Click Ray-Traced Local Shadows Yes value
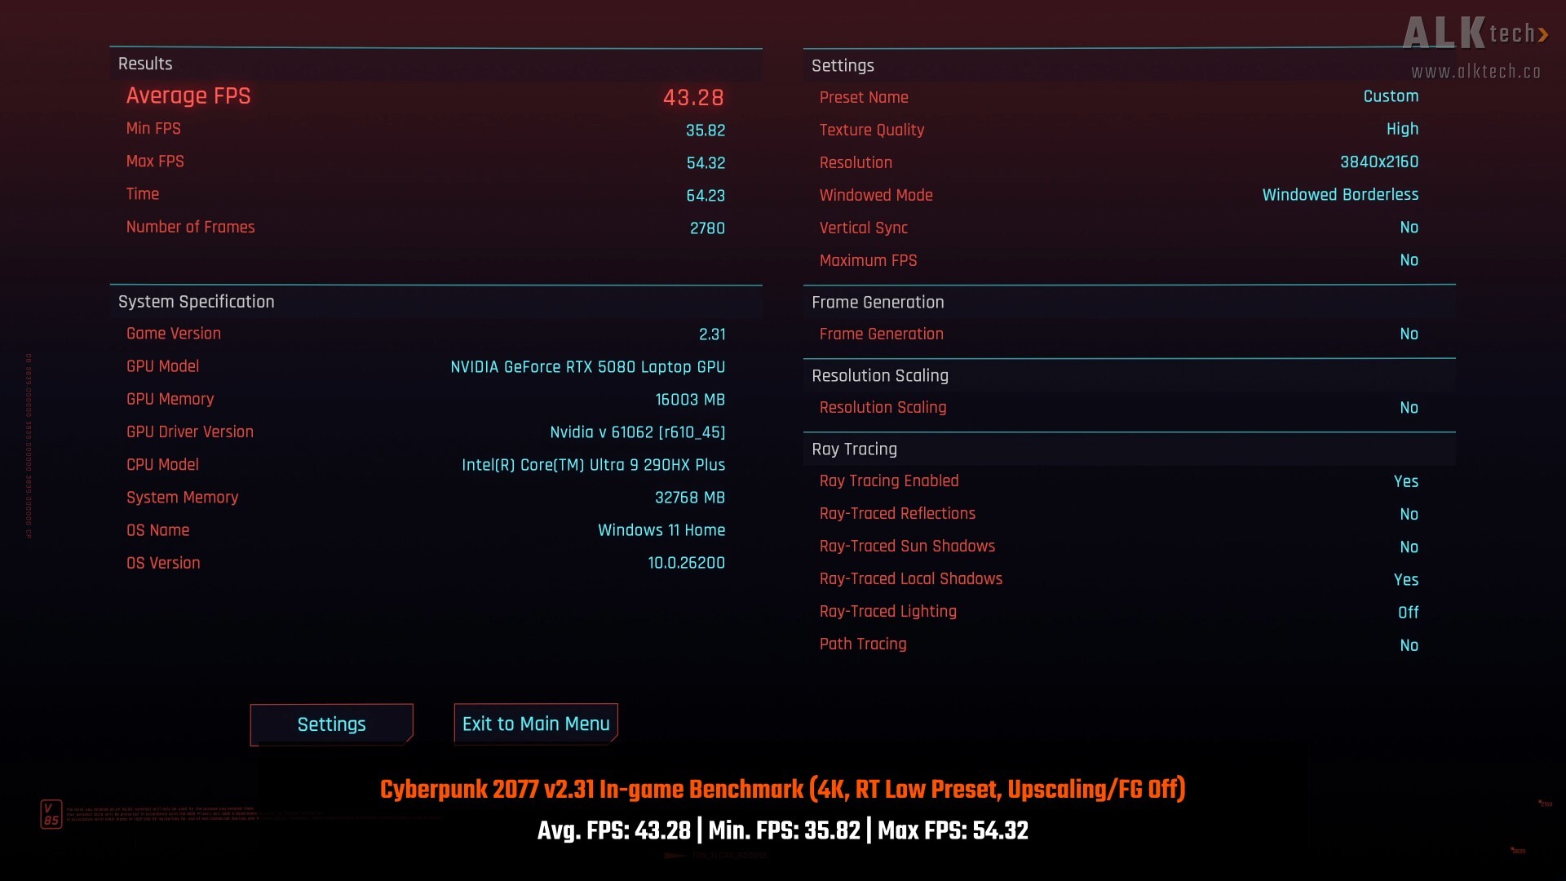Viewport: 1566px width, 881px height. pos(1406,579)
